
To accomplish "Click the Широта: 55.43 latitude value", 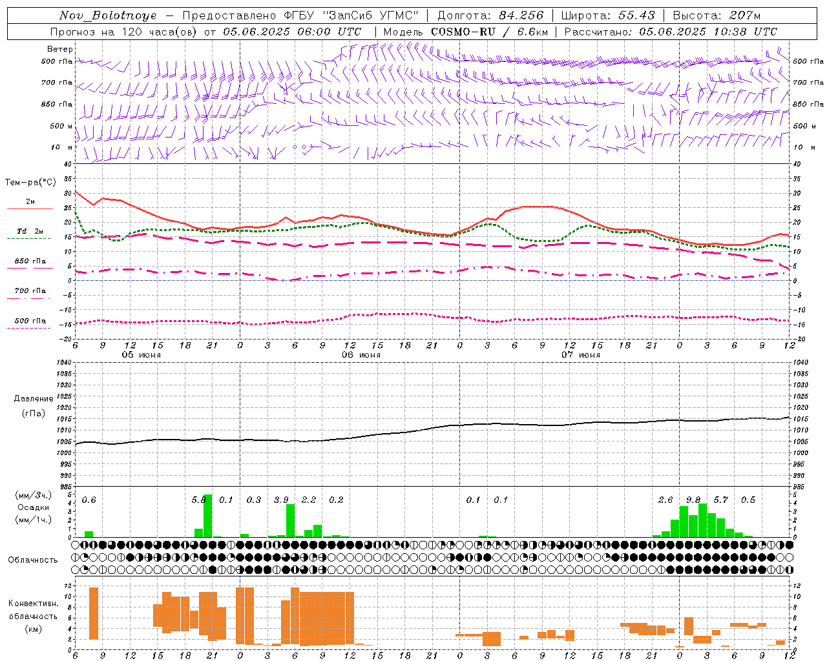I will point(608,15).
